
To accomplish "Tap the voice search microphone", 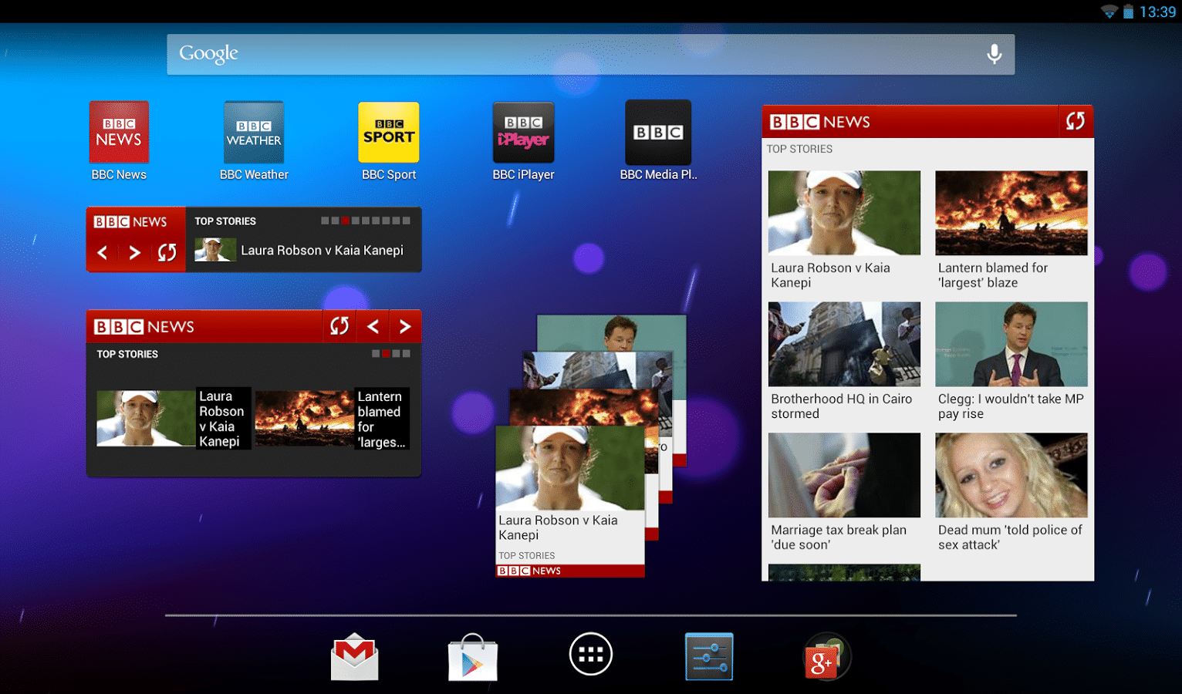I will (995, 54).
